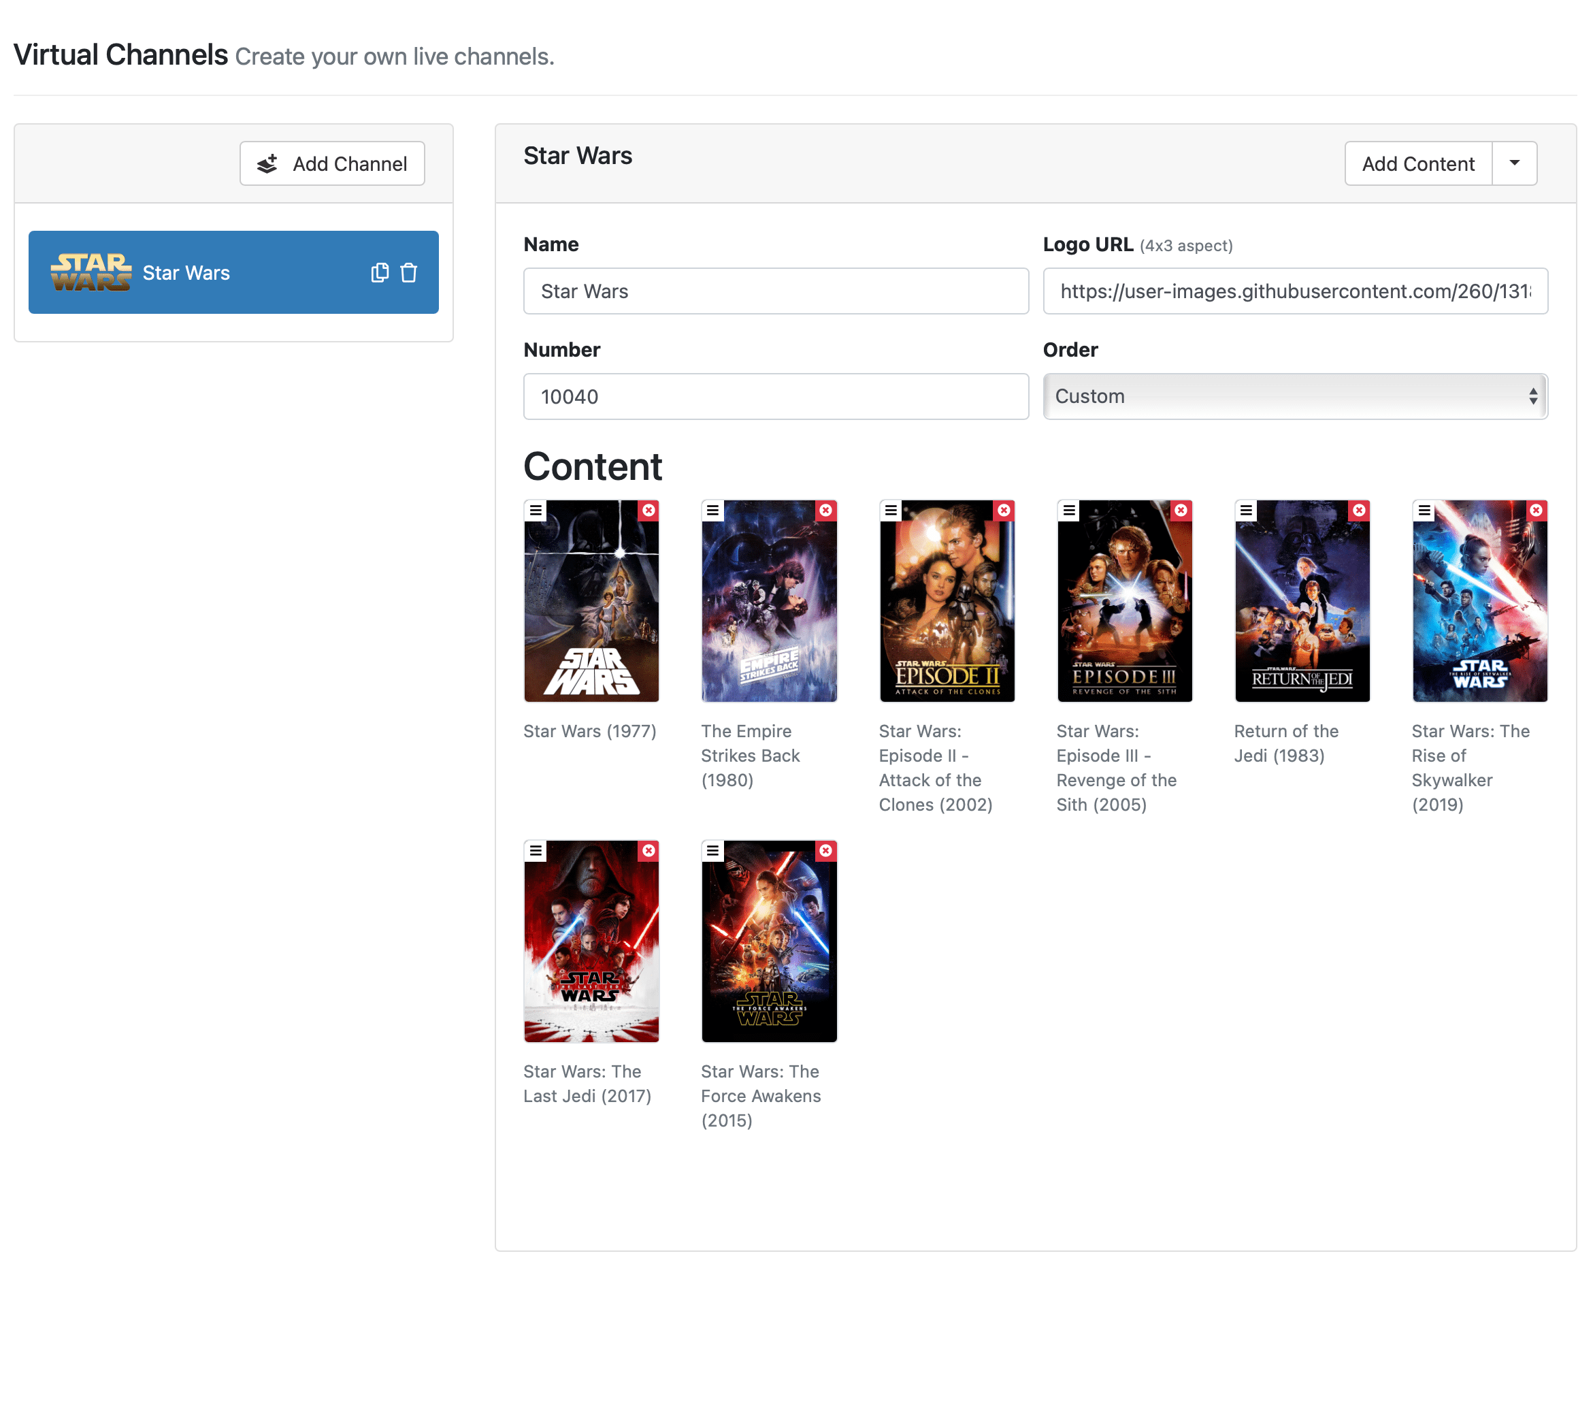Click the Add Content button
The height and width of the screenshot is (1422, 1593).
[1418, 163]
